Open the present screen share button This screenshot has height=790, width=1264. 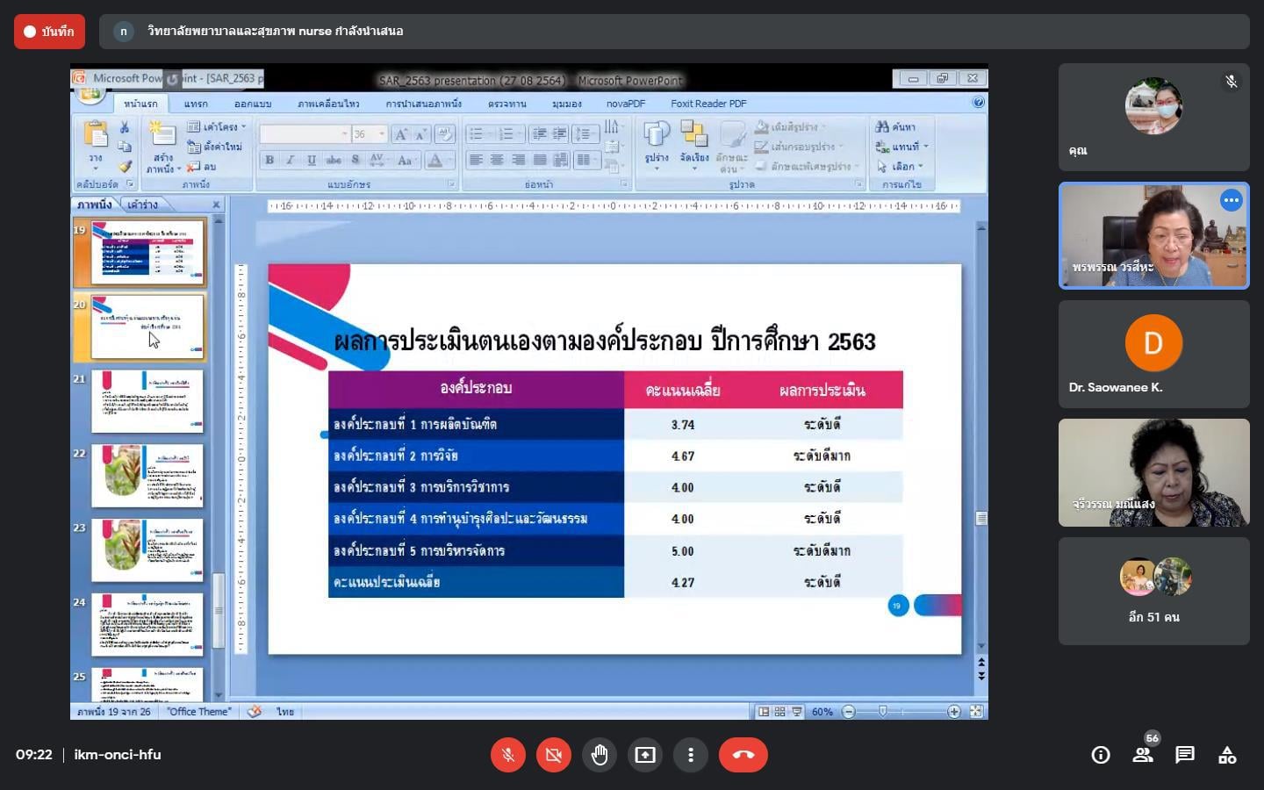tap(645, 755)
